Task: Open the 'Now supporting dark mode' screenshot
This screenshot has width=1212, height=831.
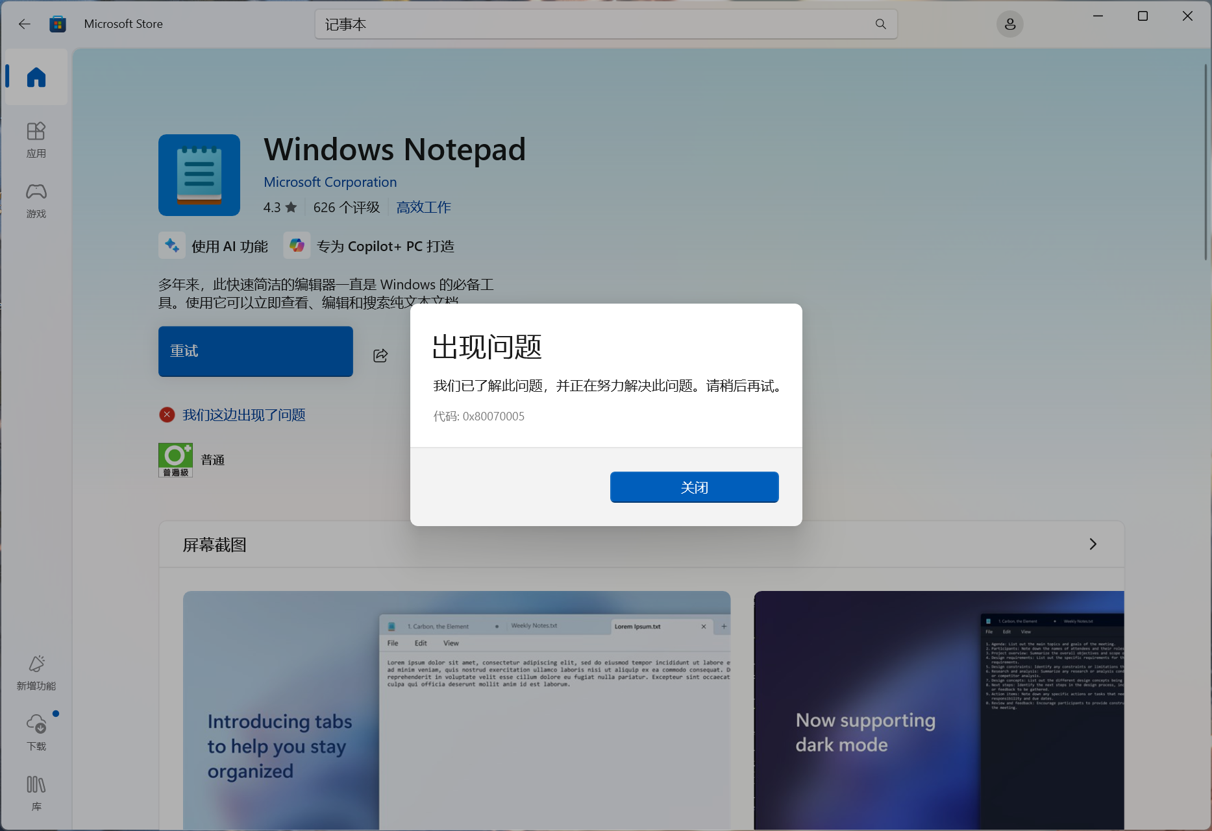Action: click(x=939, y=710)
